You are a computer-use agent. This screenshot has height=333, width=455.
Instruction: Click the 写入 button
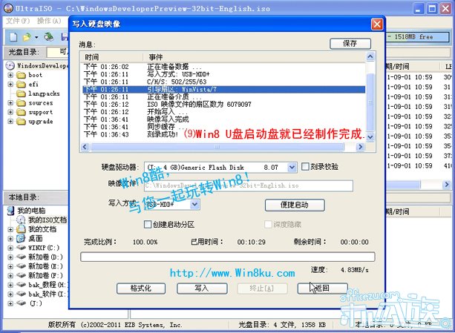202,289
